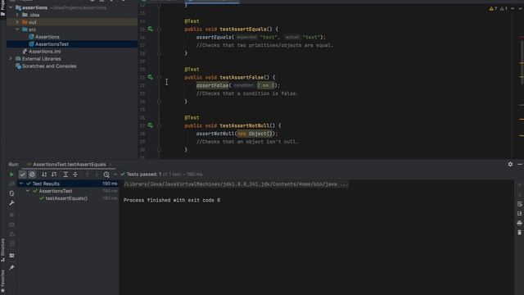Click 'Tests passed: 1' status text
This screenshot has height=295, width=524.
pos(144,175)
